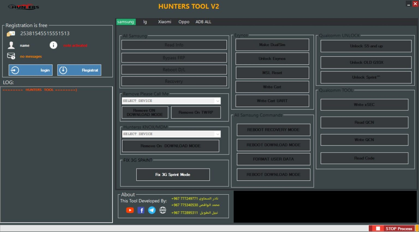Image resolution: width=419 pixels, height=232 pixels.
Task: Click the info icon next to name
Action: click(53, 45)
